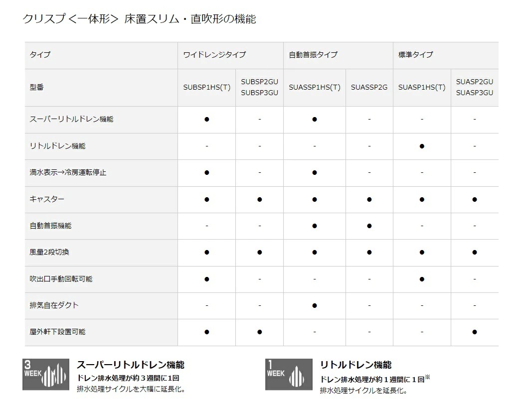Select model number SUASP1HS(T)

422,88
